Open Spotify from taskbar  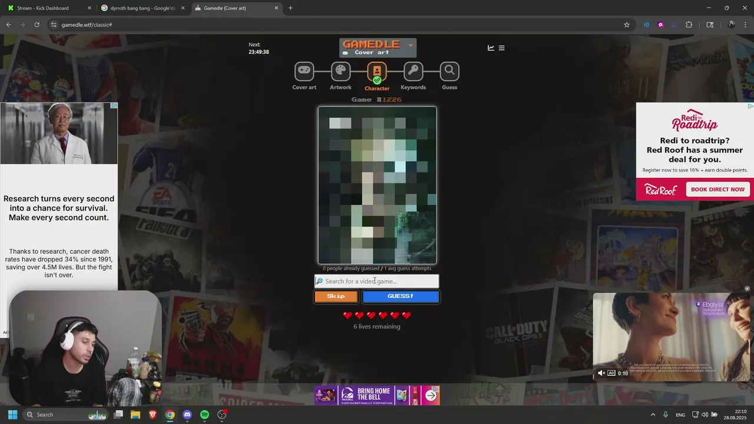(204, 415)
